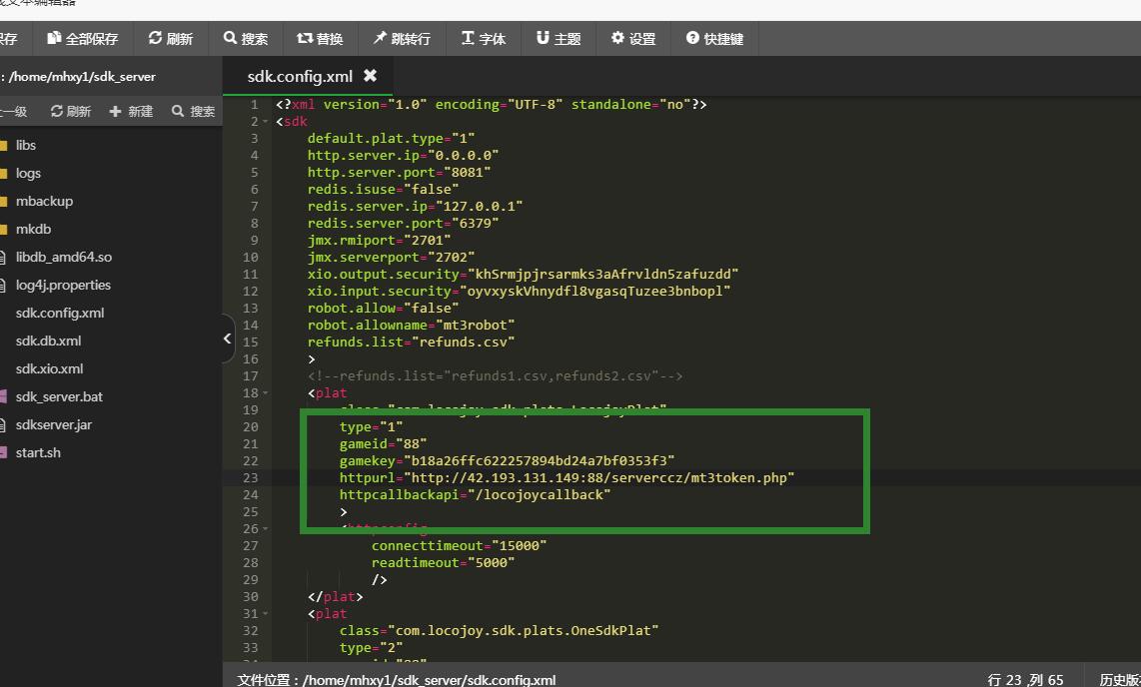The image size is (1141, 687).
Task: Open the Font settings
Action: coord(483,39)
